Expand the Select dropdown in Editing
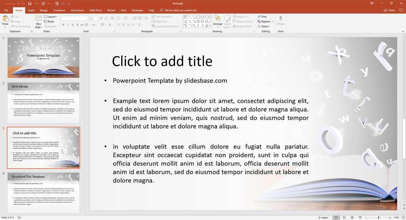This screenshot has width=406, height=220. 265,26
